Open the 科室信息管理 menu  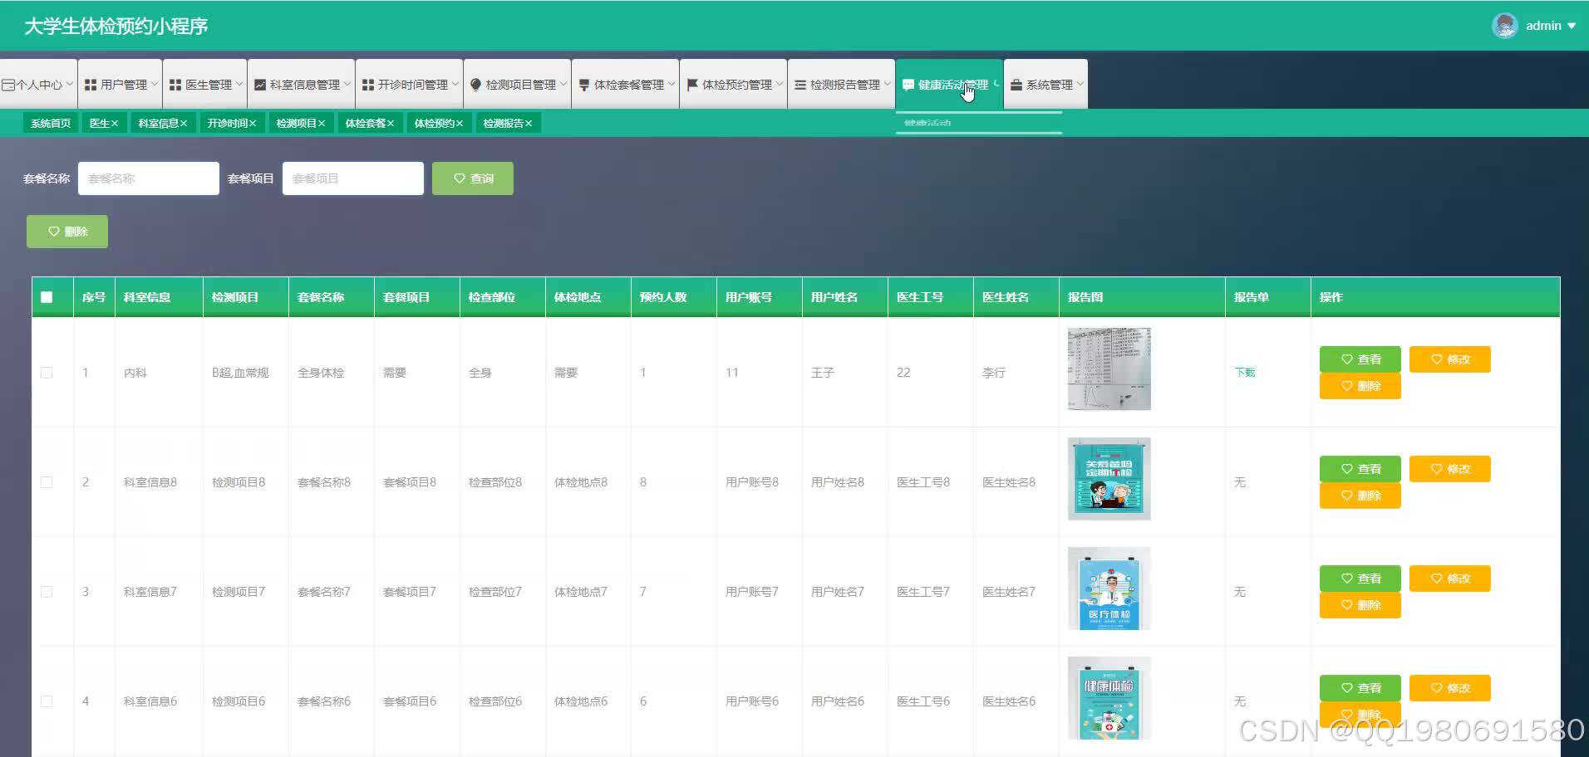coord(302,84)
